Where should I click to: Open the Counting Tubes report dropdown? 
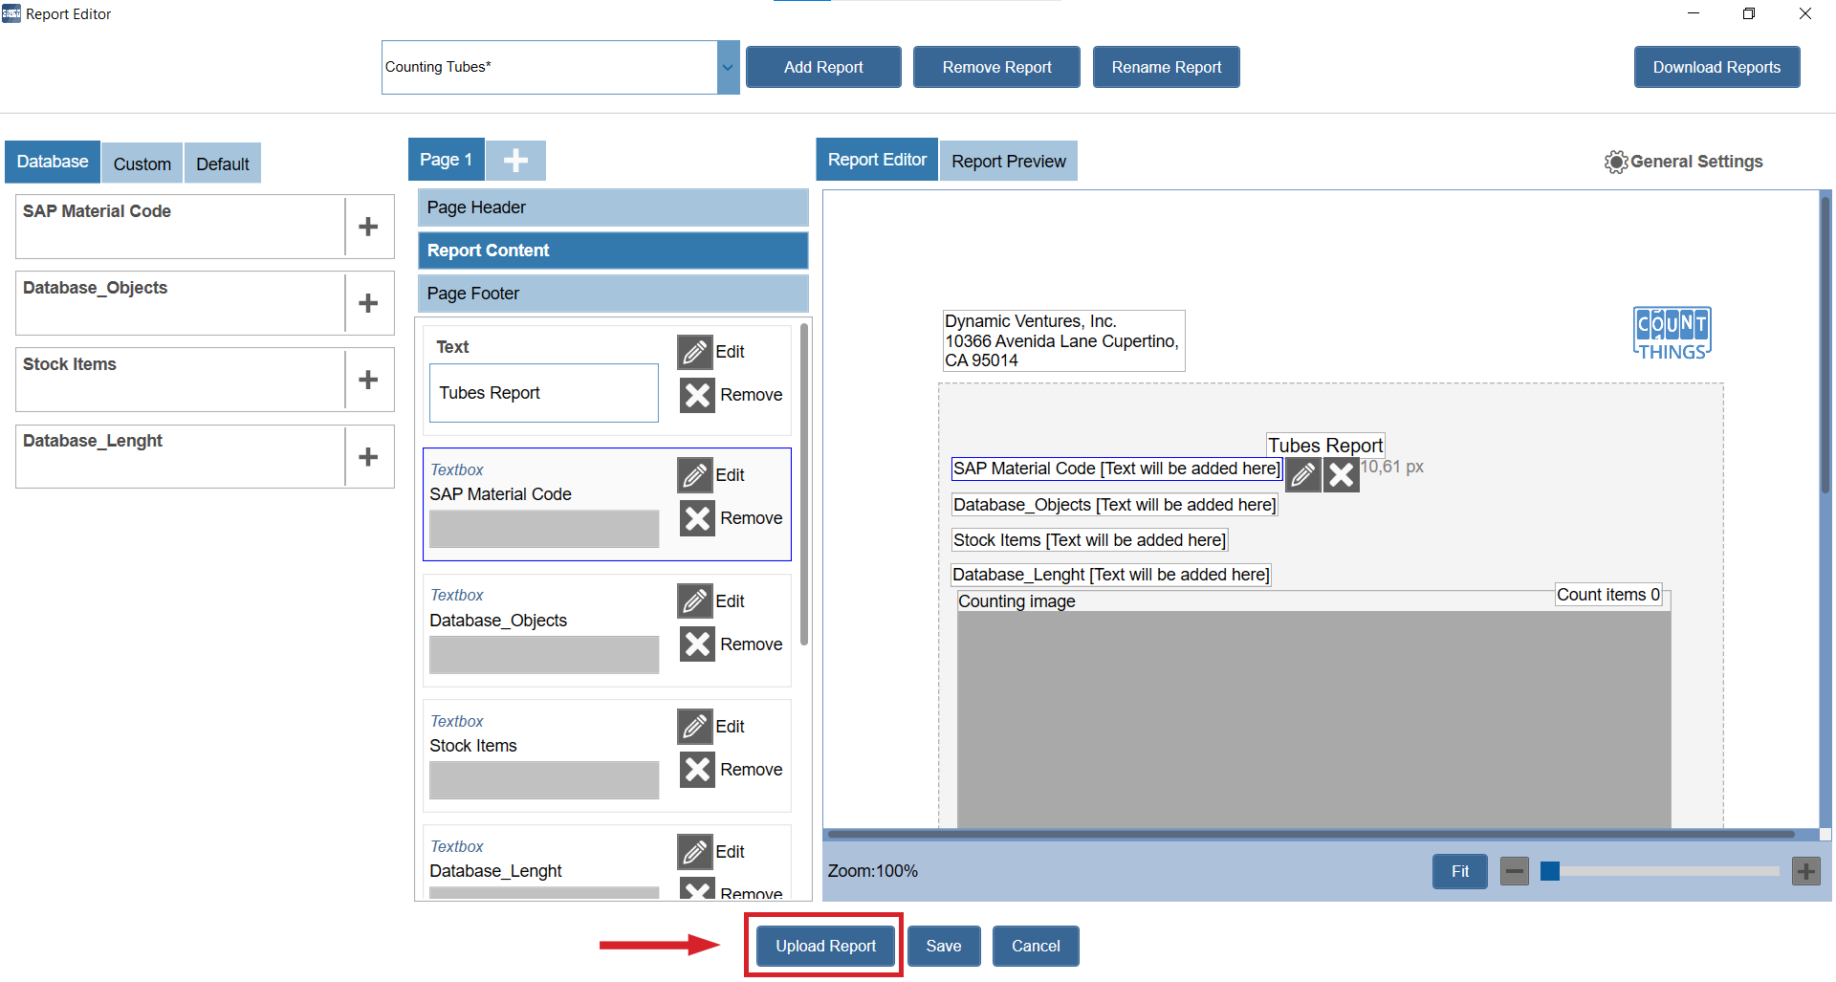tap(728, 67)
